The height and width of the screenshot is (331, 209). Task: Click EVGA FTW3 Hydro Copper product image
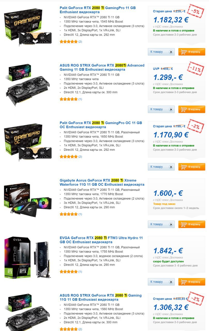coord(28,257)
